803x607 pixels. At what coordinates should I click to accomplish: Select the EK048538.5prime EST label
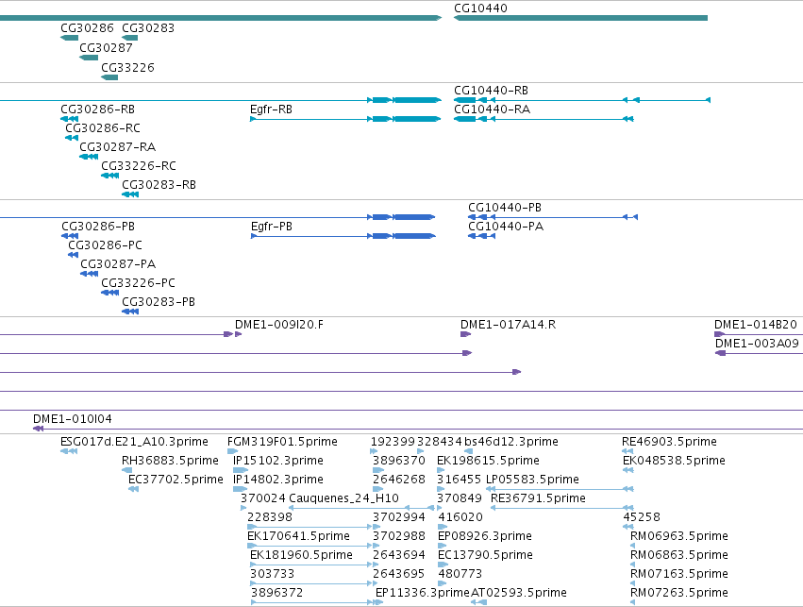click(x=674, y=461)
